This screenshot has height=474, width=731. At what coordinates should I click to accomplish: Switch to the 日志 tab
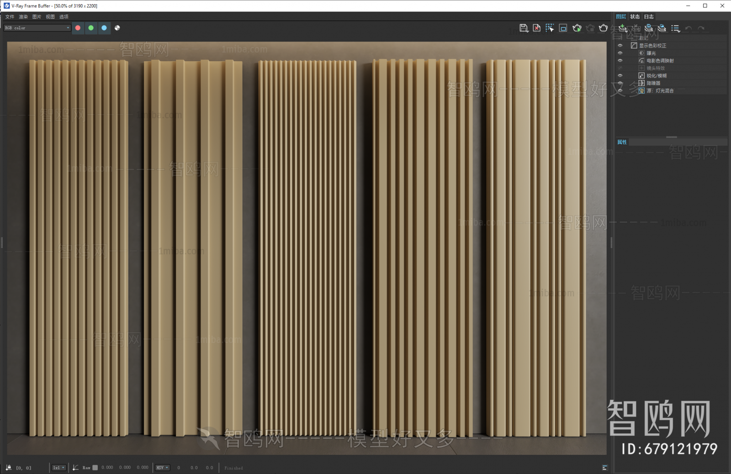(x=649, y=17)
